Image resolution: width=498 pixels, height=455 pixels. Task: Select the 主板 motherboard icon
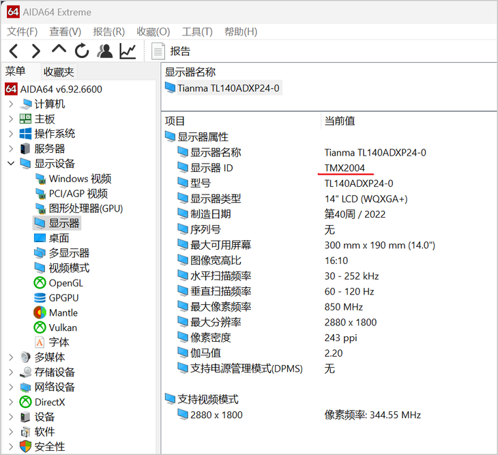coord(25,119)
